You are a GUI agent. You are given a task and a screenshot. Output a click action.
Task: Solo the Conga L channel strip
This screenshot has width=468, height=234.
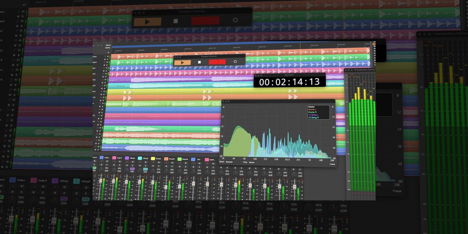coord(107,165)
